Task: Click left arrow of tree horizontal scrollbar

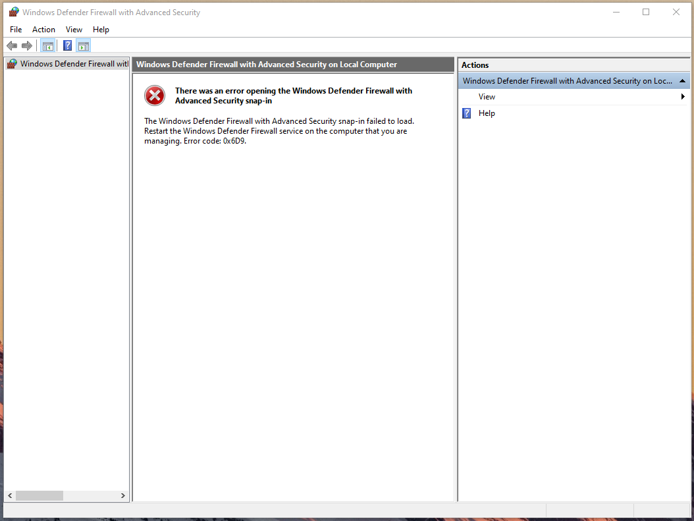Action: tap(10, 496)
